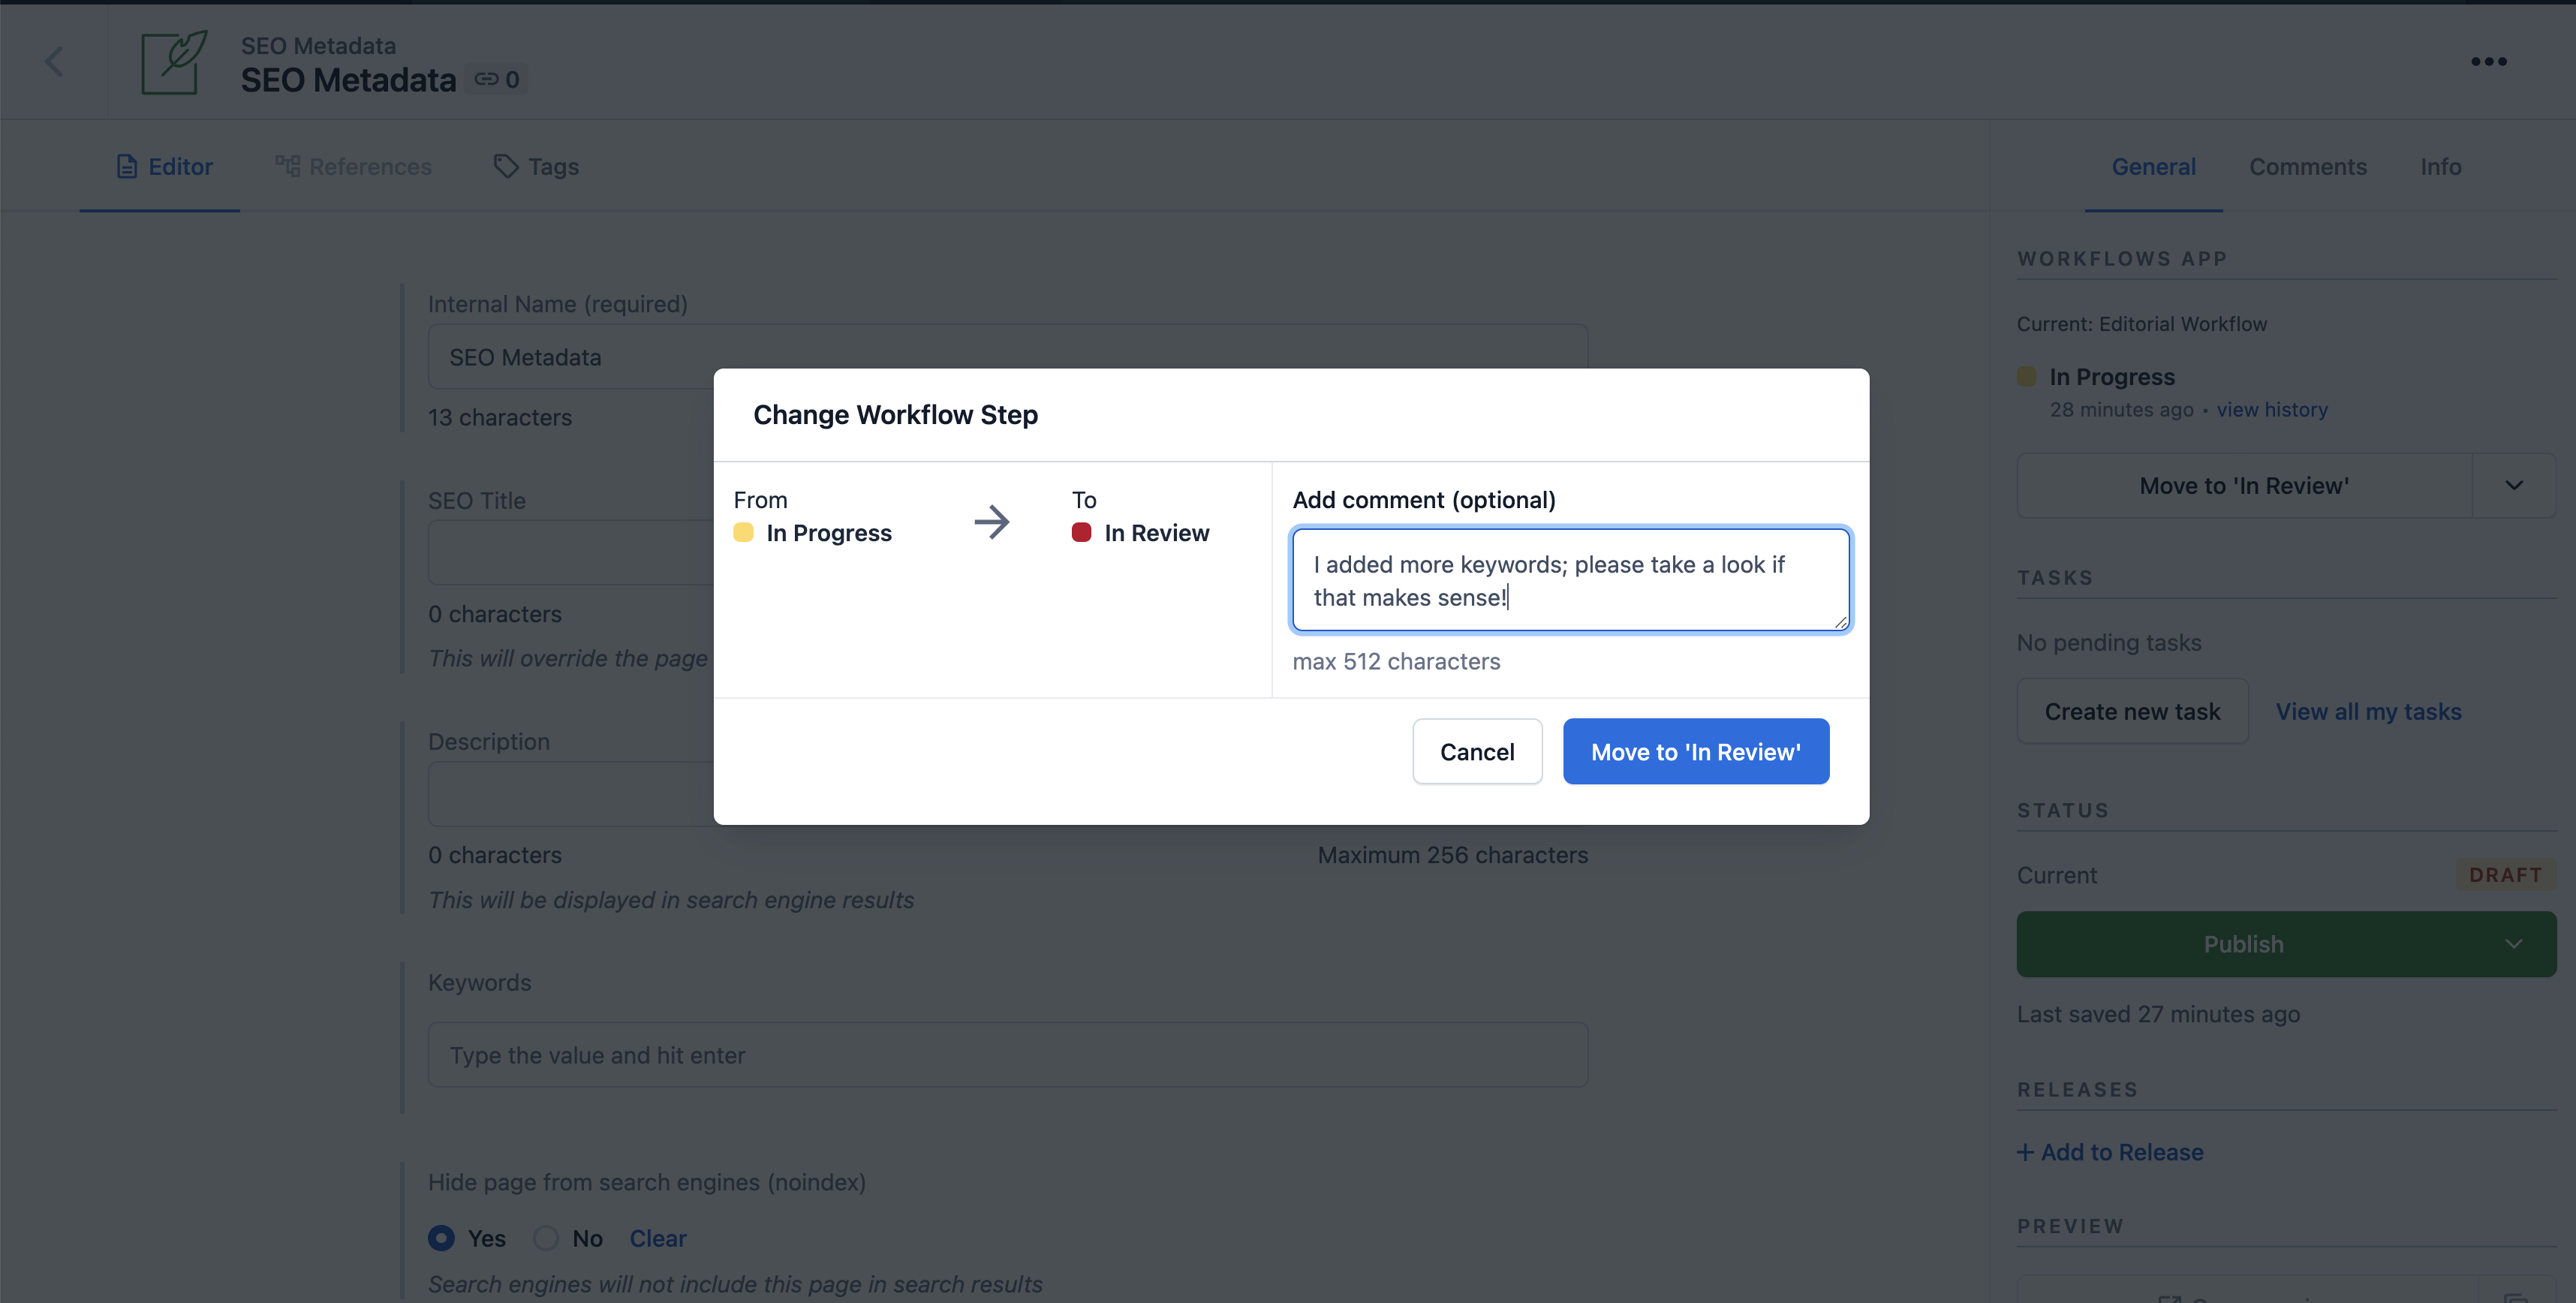This screenshot has height=1303, width=2576.
Task: Select the No noindex radio button
Action: coord(546,1238)
